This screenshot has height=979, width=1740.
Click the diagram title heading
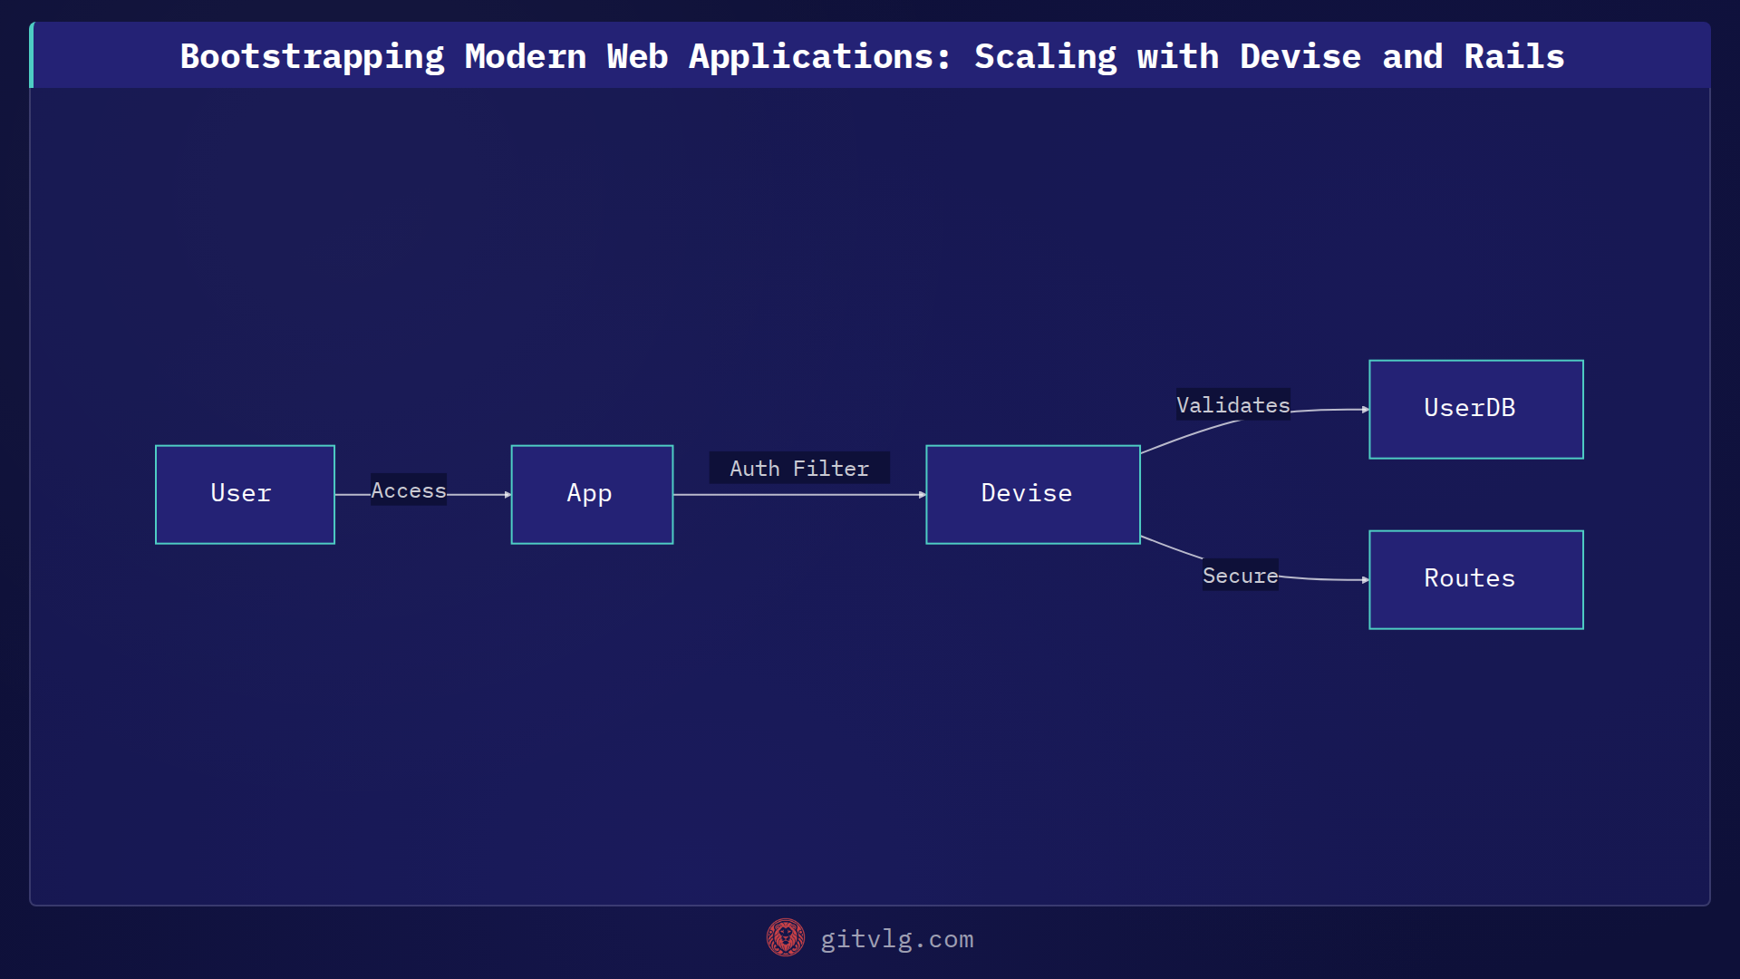point(872,56)
